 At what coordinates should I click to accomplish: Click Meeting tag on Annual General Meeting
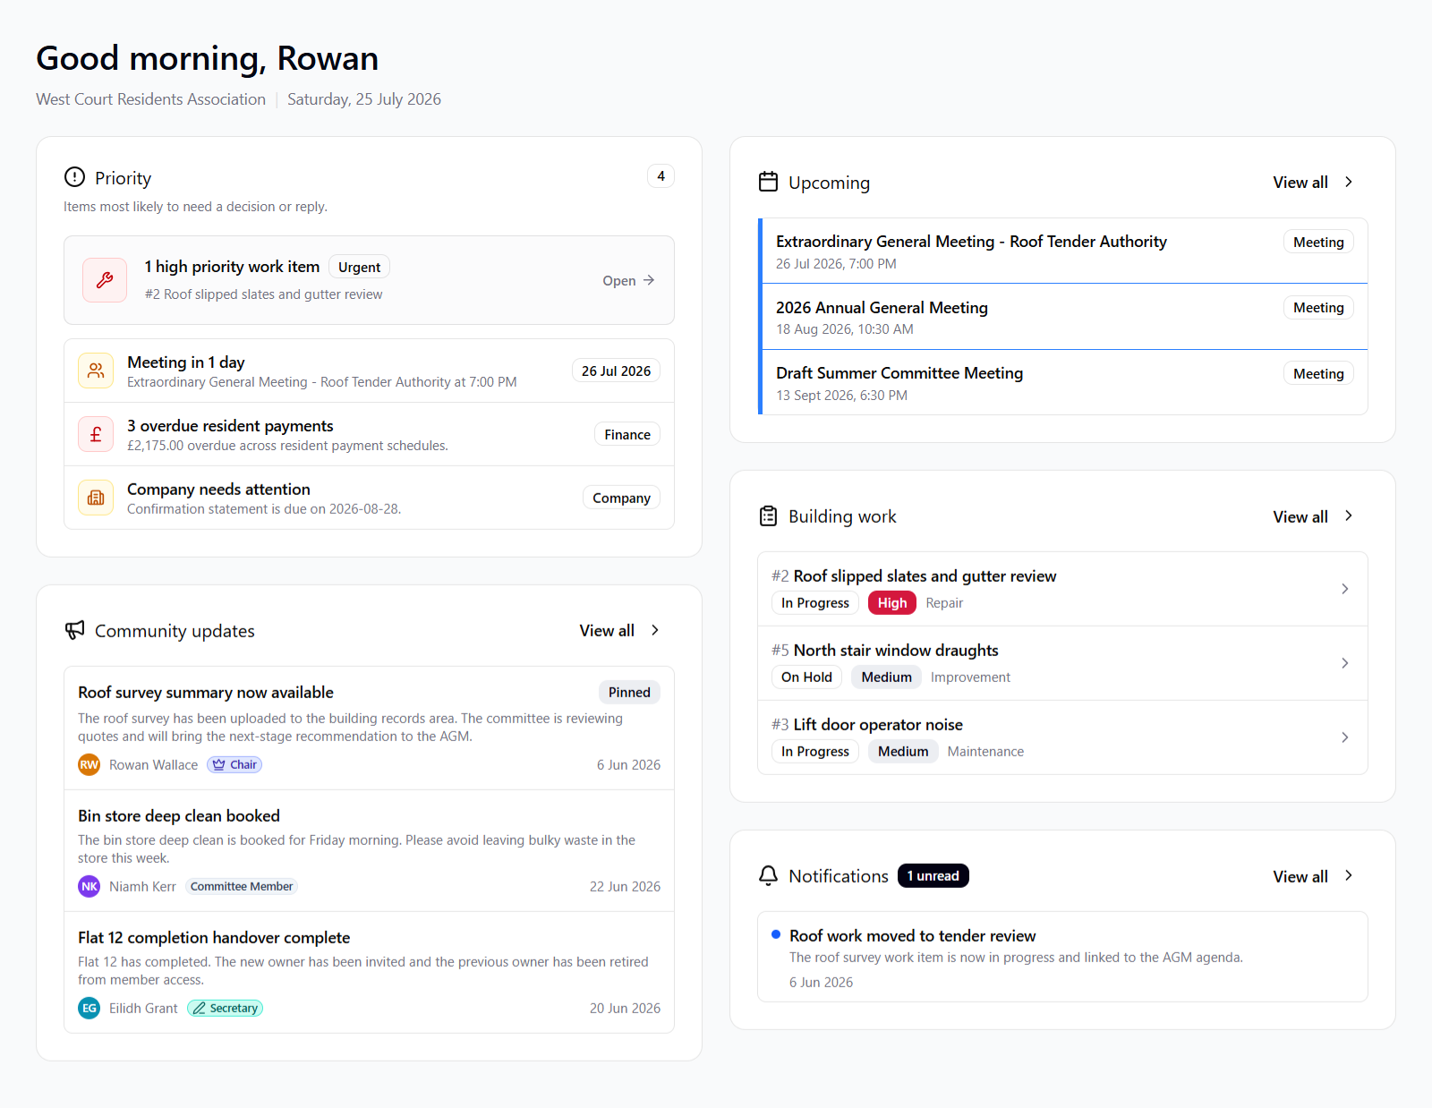click(x=1318, y=307)
